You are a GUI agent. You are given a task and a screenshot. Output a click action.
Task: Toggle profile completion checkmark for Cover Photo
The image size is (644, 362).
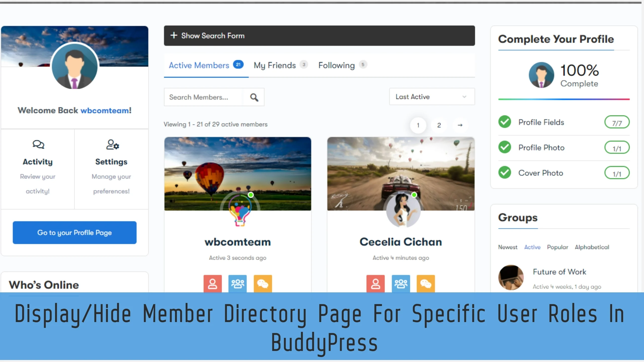pos(505,173)
